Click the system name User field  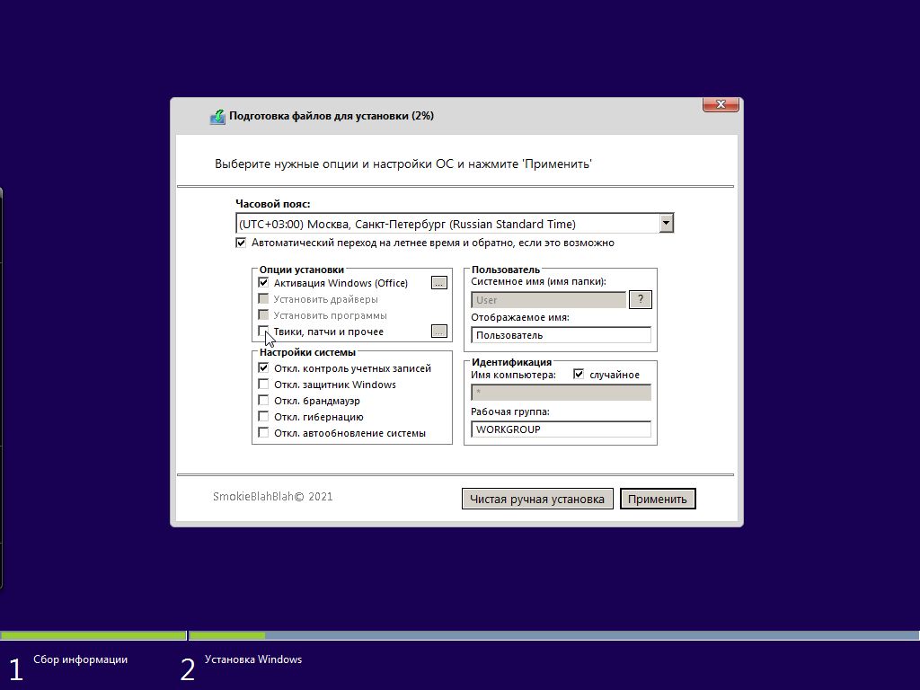pyautogui.click(x=549, y=300)
